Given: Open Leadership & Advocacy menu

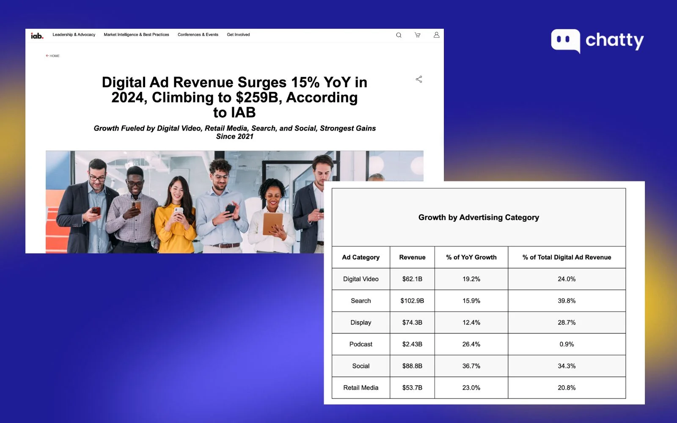Looking at the screenshot, I should click(74, 35).
